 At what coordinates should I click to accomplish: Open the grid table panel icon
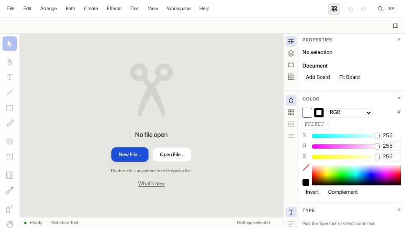pyautogui.click(x=291, y=77)
